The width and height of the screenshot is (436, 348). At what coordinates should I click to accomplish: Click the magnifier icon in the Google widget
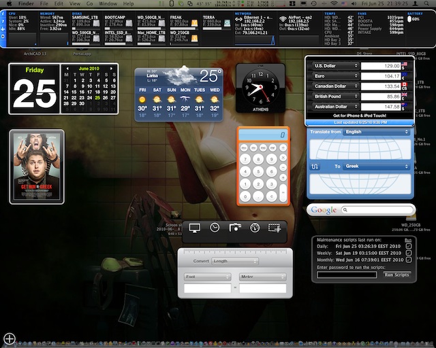click(x=345, y=210)
